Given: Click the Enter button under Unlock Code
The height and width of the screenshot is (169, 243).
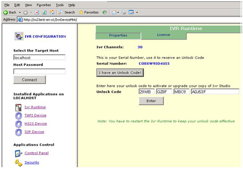Looking at the screenshot, I should [151, 101].
